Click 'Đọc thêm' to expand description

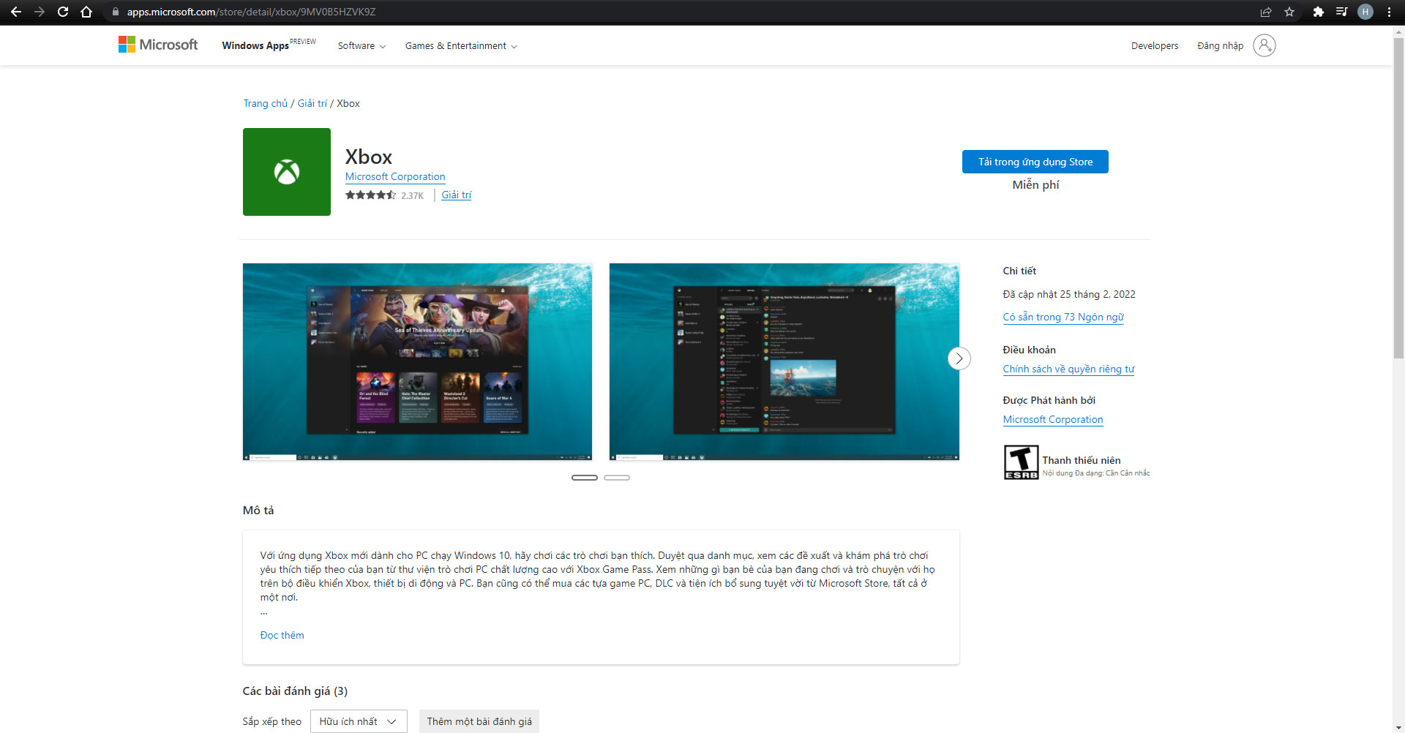click(x=282, y=635)
